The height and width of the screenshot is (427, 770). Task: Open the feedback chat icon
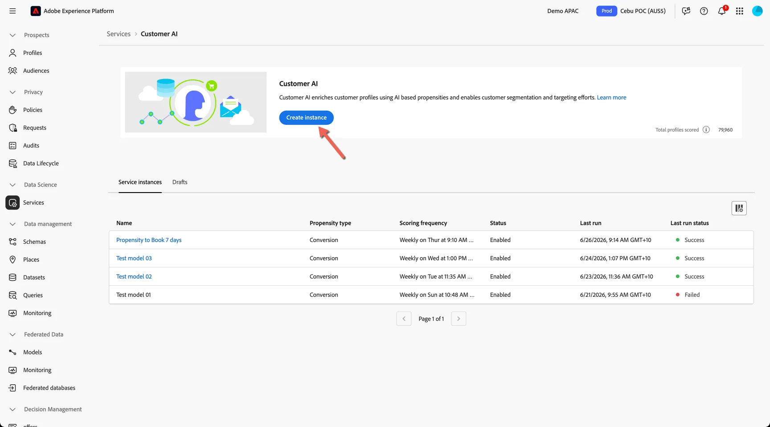686,11
